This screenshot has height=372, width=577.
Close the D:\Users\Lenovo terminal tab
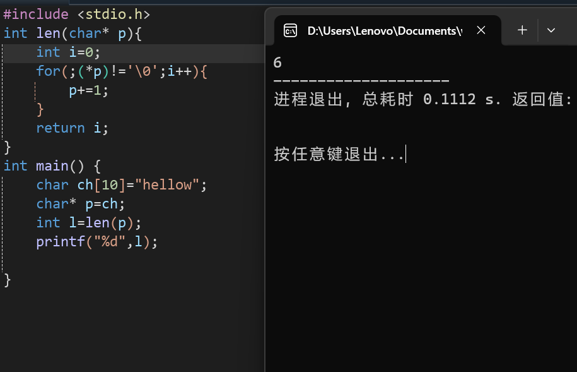[x=481, y=30]
